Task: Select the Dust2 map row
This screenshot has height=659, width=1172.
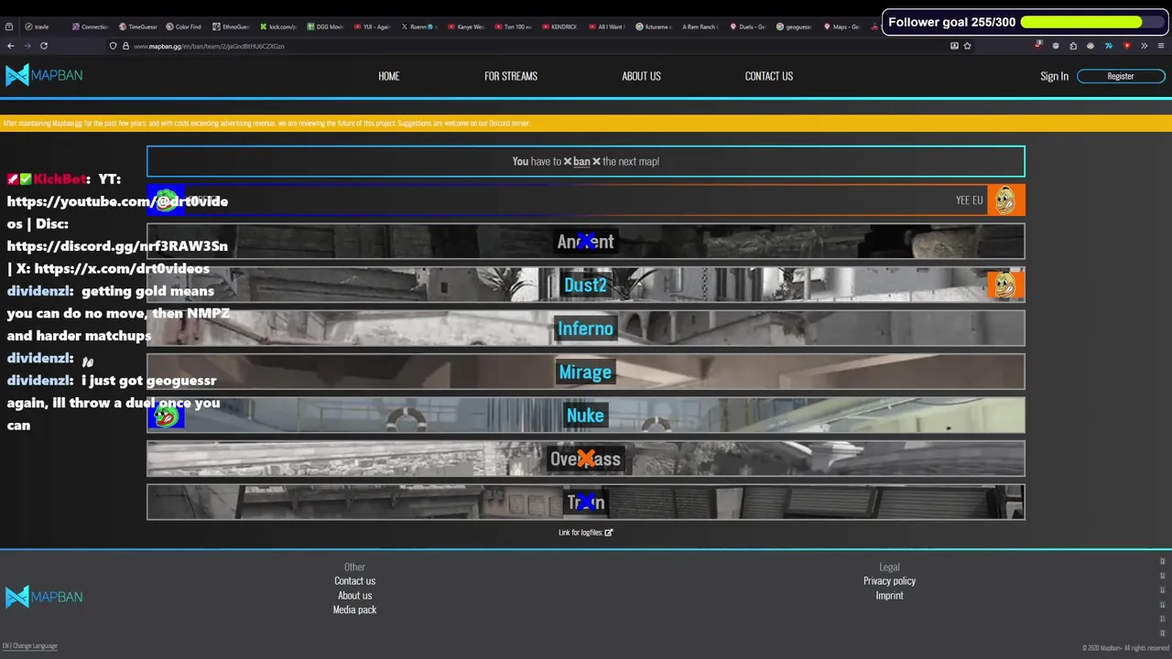Action: coord(585,285)
